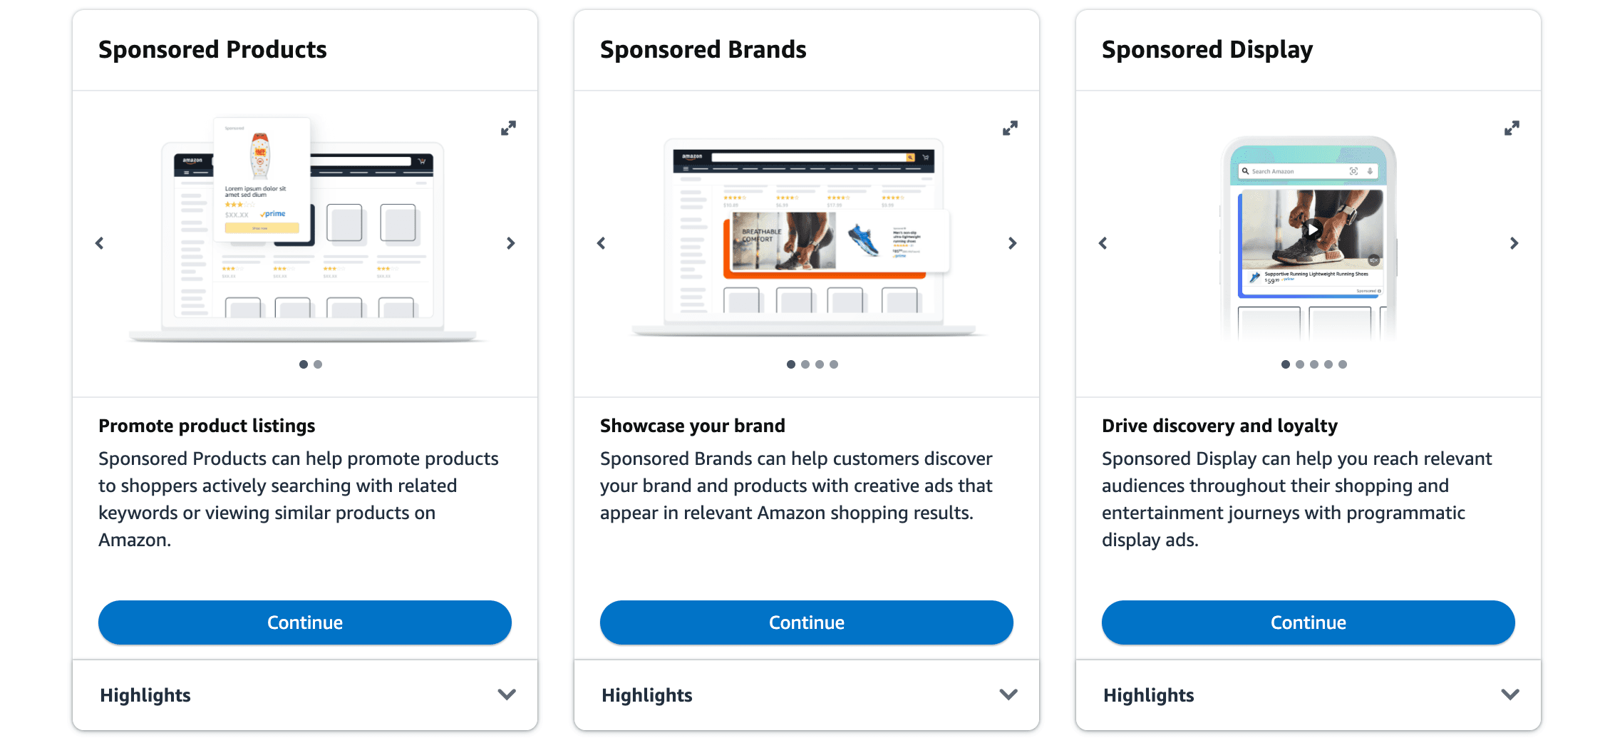Expand the Sponsored Products preview image

tap(508, 128)
